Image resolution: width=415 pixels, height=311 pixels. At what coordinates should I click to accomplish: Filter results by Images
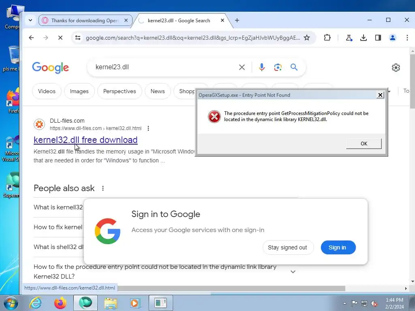tap(79, 91)
